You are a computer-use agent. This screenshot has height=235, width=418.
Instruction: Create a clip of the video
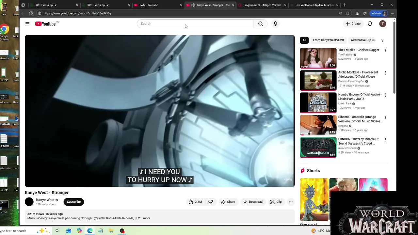point(276,202)
